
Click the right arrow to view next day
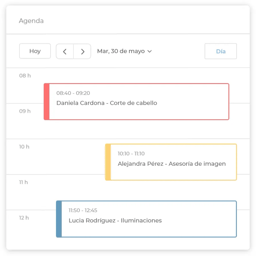point(83,51)
